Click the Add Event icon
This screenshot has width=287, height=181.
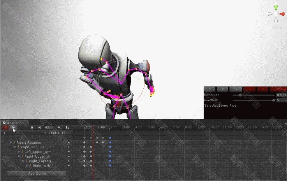pyautogui.click(x=67, y=127)
